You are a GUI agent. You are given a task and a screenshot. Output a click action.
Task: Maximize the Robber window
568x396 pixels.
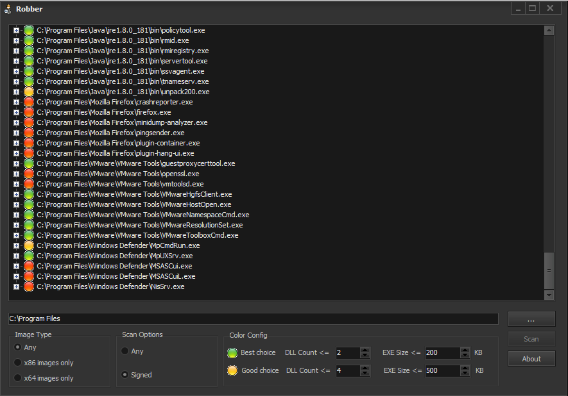(532, 8)
